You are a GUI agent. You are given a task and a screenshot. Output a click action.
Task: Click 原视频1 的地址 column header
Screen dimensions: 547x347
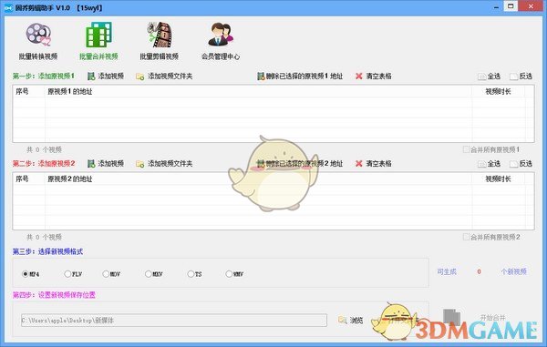click(x=70, y=92)
